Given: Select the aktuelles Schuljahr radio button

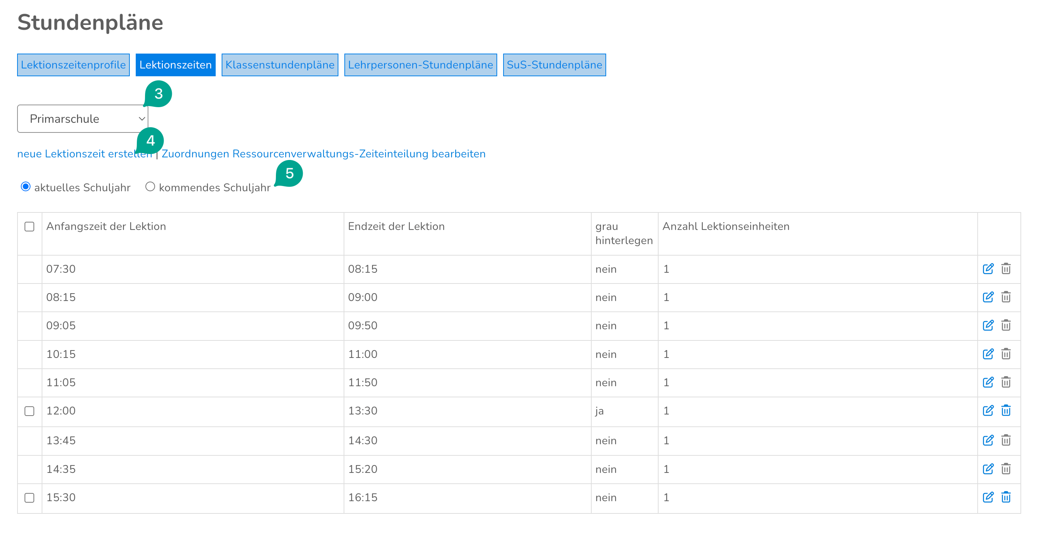Looking at the screenshot, I should pos(26,187).
